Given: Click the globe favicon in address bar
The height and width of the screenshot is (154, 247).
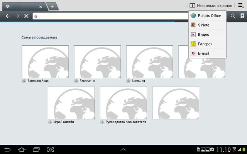Looking at the screenshot, I should (x=36, y=16).
